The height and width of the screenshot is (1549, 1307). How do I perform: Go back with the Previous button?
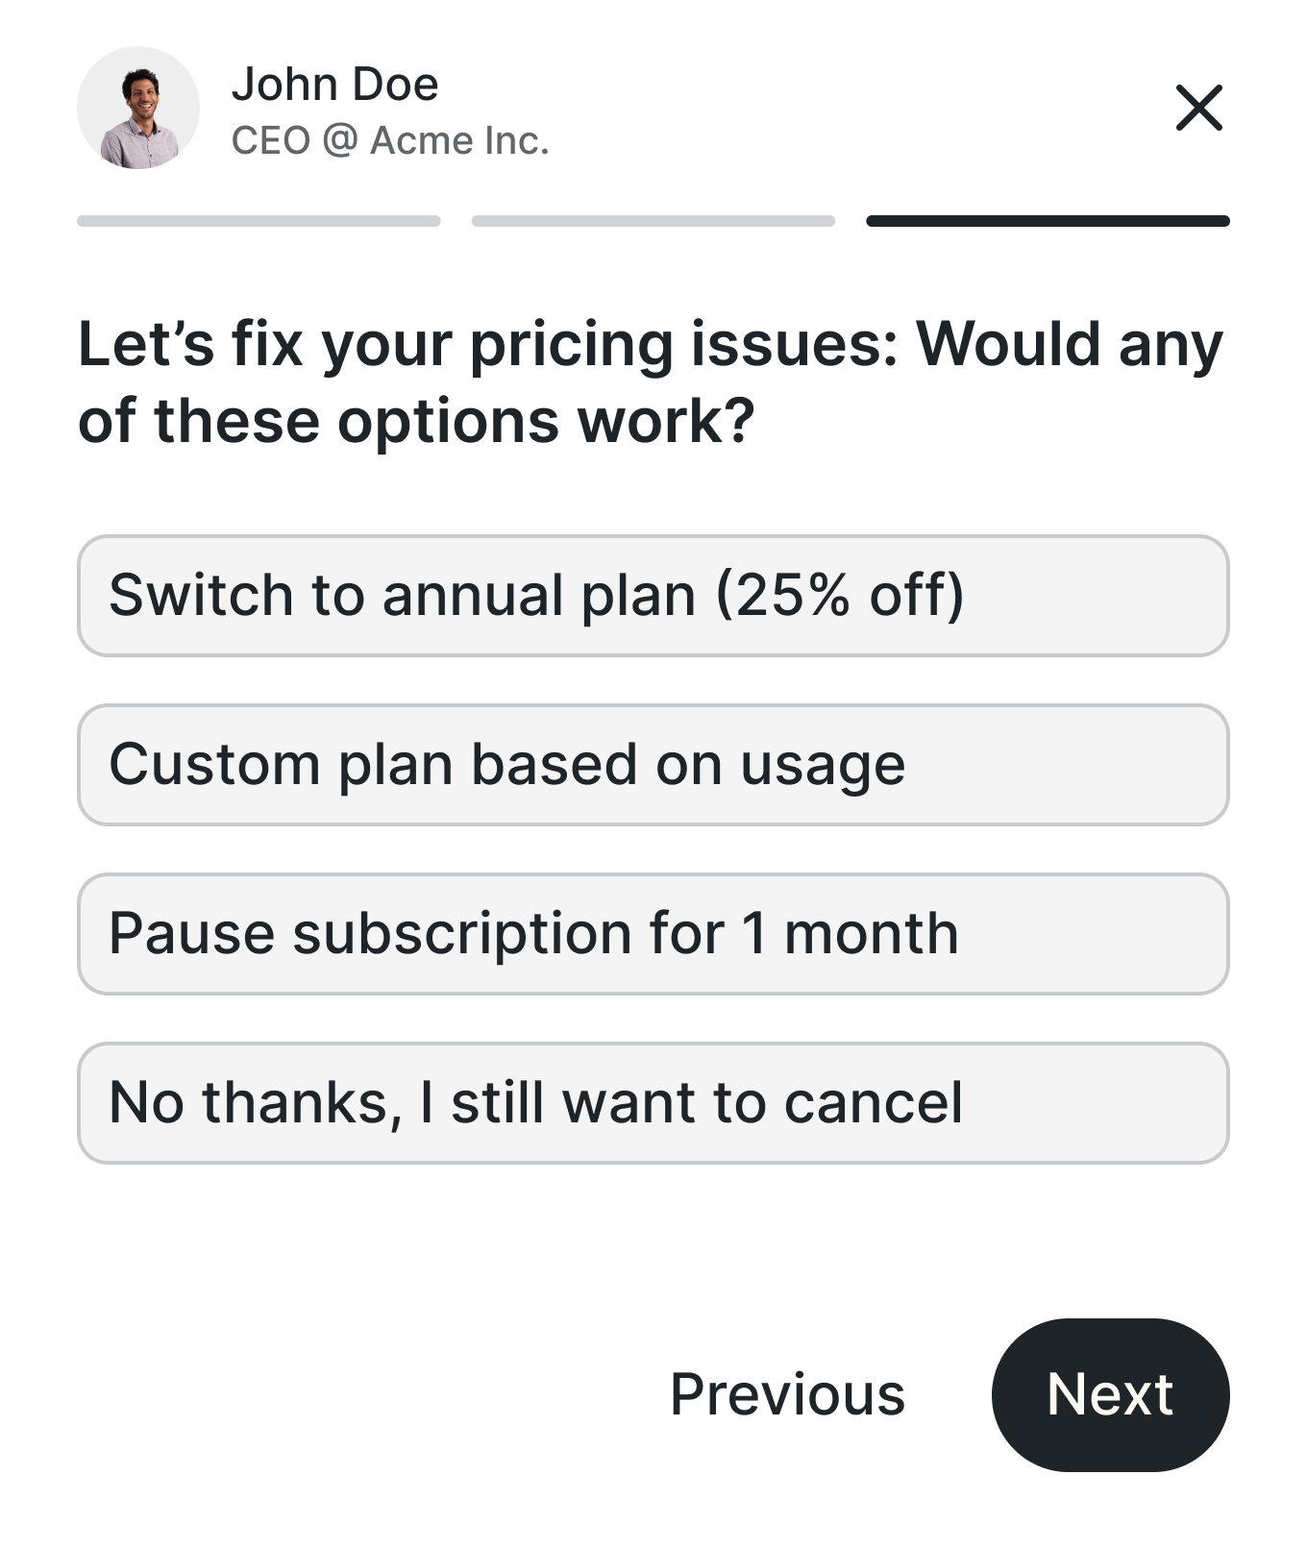point(787,1394)
